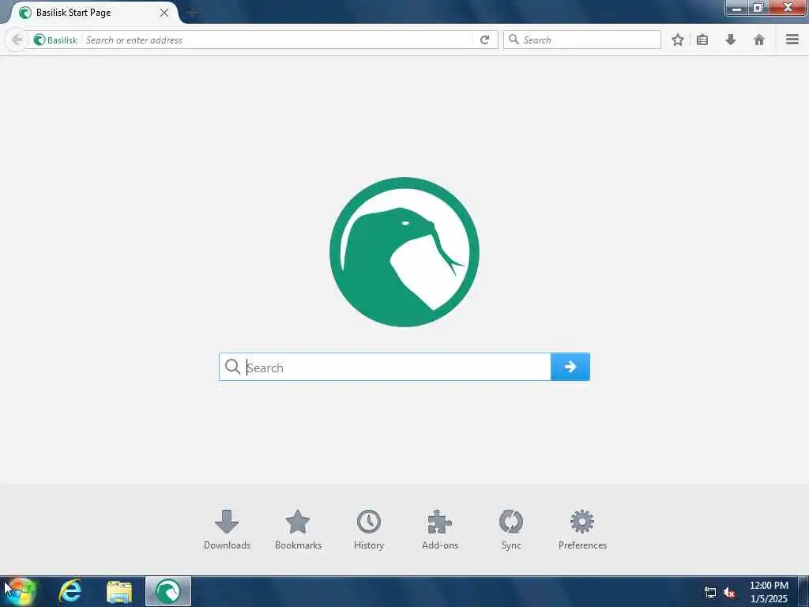Minimize the Basilisk window
809x607 pixels.
click(737, 8)
